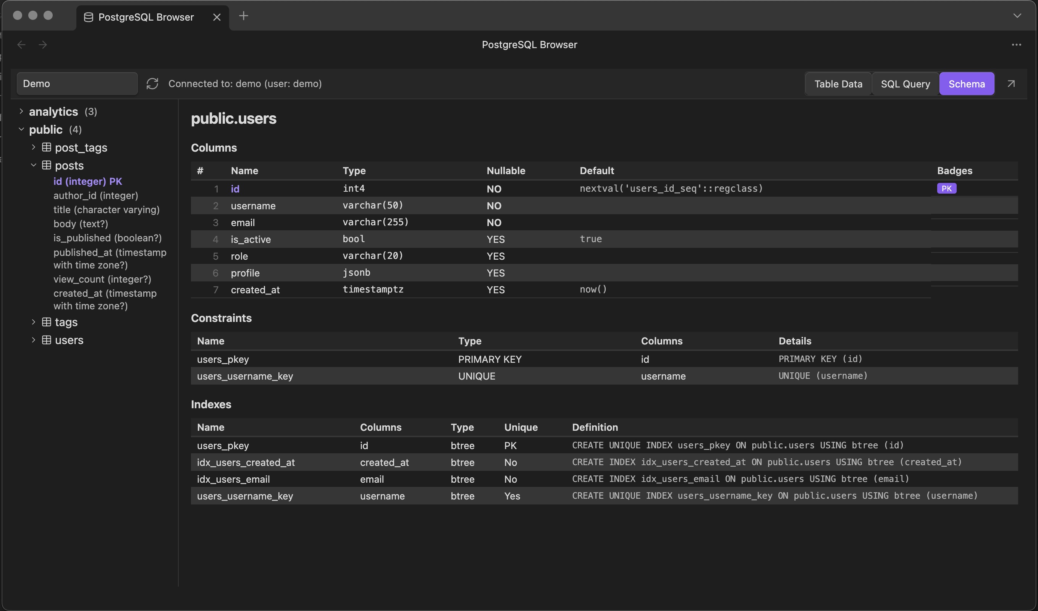This screenshot has width=1038, height=611.
Task: Select author_id (integer) tree item
Action: [x=95, y=195]
